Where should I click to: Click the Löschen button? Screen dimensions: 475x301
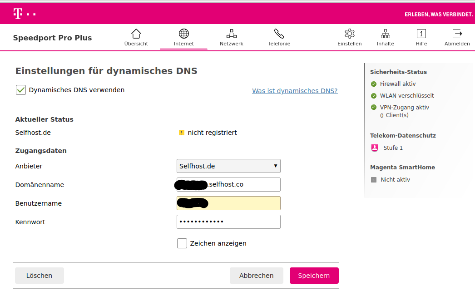point(40,276)
